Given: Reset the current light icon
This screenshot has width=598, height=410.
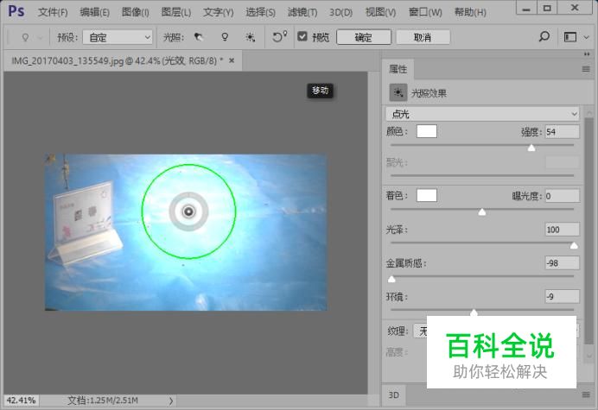Looking at the screenshot, I should click(x=279, y=36).
